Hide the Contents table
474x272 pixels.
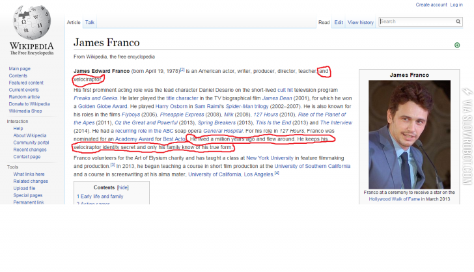pyautogui.click(x=122, y=187)
